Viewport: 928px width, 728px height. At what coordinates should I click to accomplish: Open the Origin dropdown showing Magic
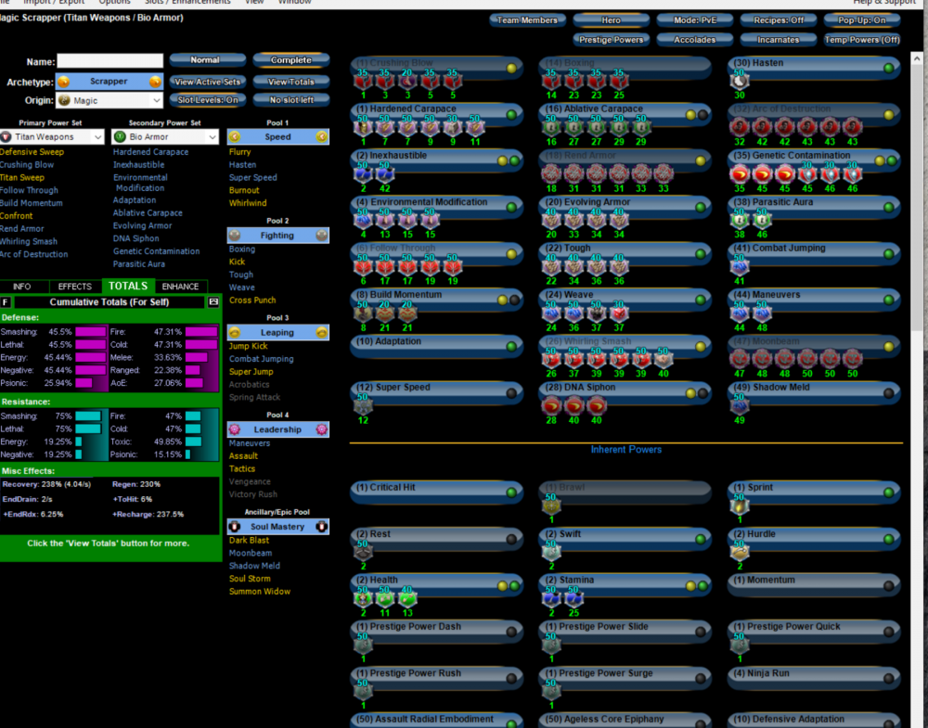(x=109, y=100)
